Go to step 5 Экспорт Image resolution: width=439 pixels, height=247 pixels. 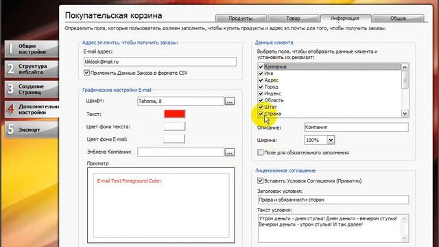click(x=32, y=130)
